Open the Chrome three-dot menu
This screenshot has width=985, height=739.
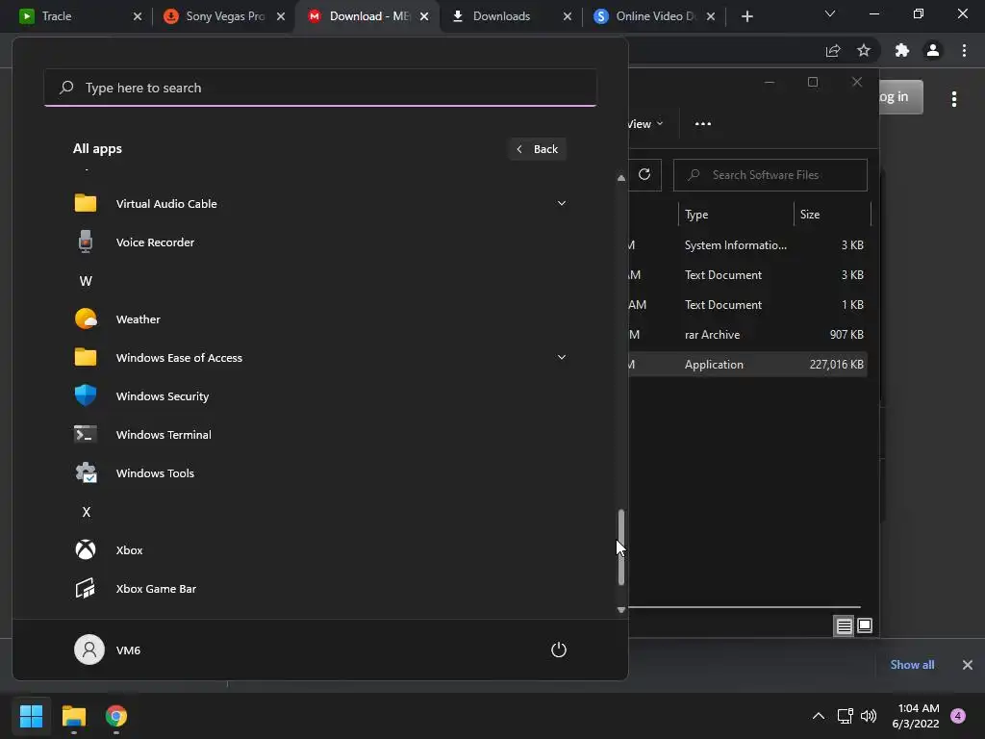point(964,50)
